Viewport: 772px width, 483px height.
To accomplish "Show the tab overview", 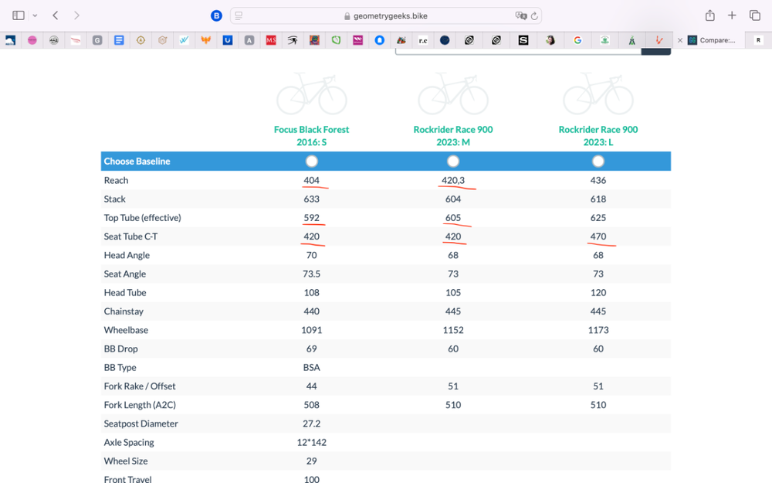I will point(755,15).
